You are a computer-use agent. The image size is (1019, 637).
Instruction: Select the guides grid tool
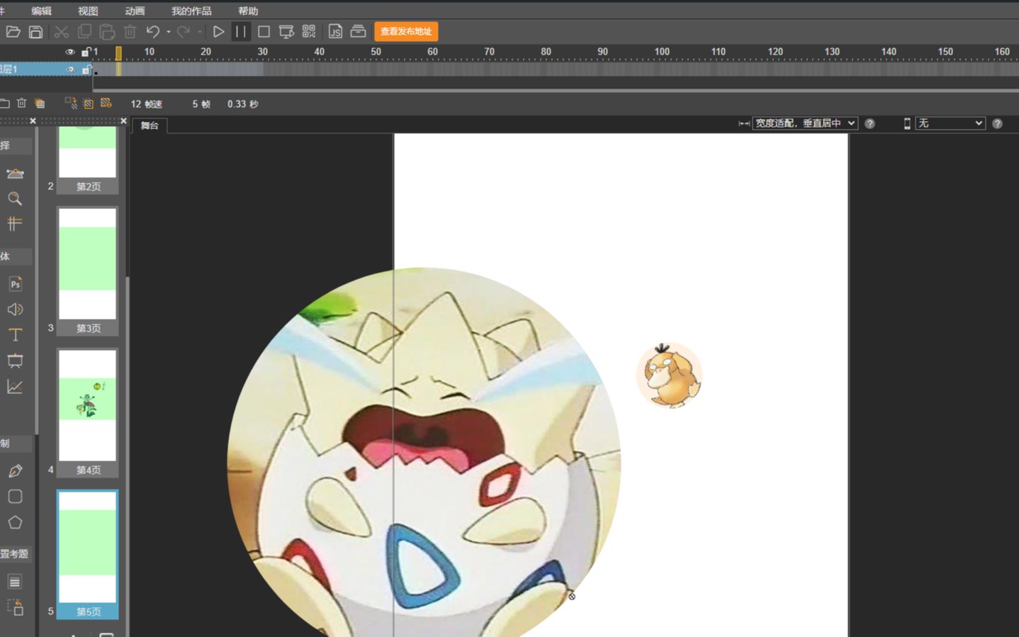15,224
